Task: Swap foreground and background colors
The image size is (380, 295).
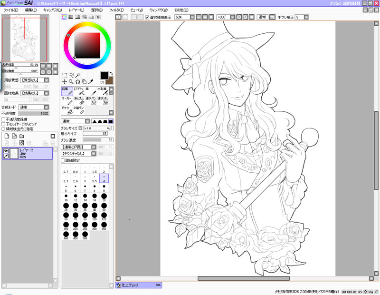Action: [111, 73]
